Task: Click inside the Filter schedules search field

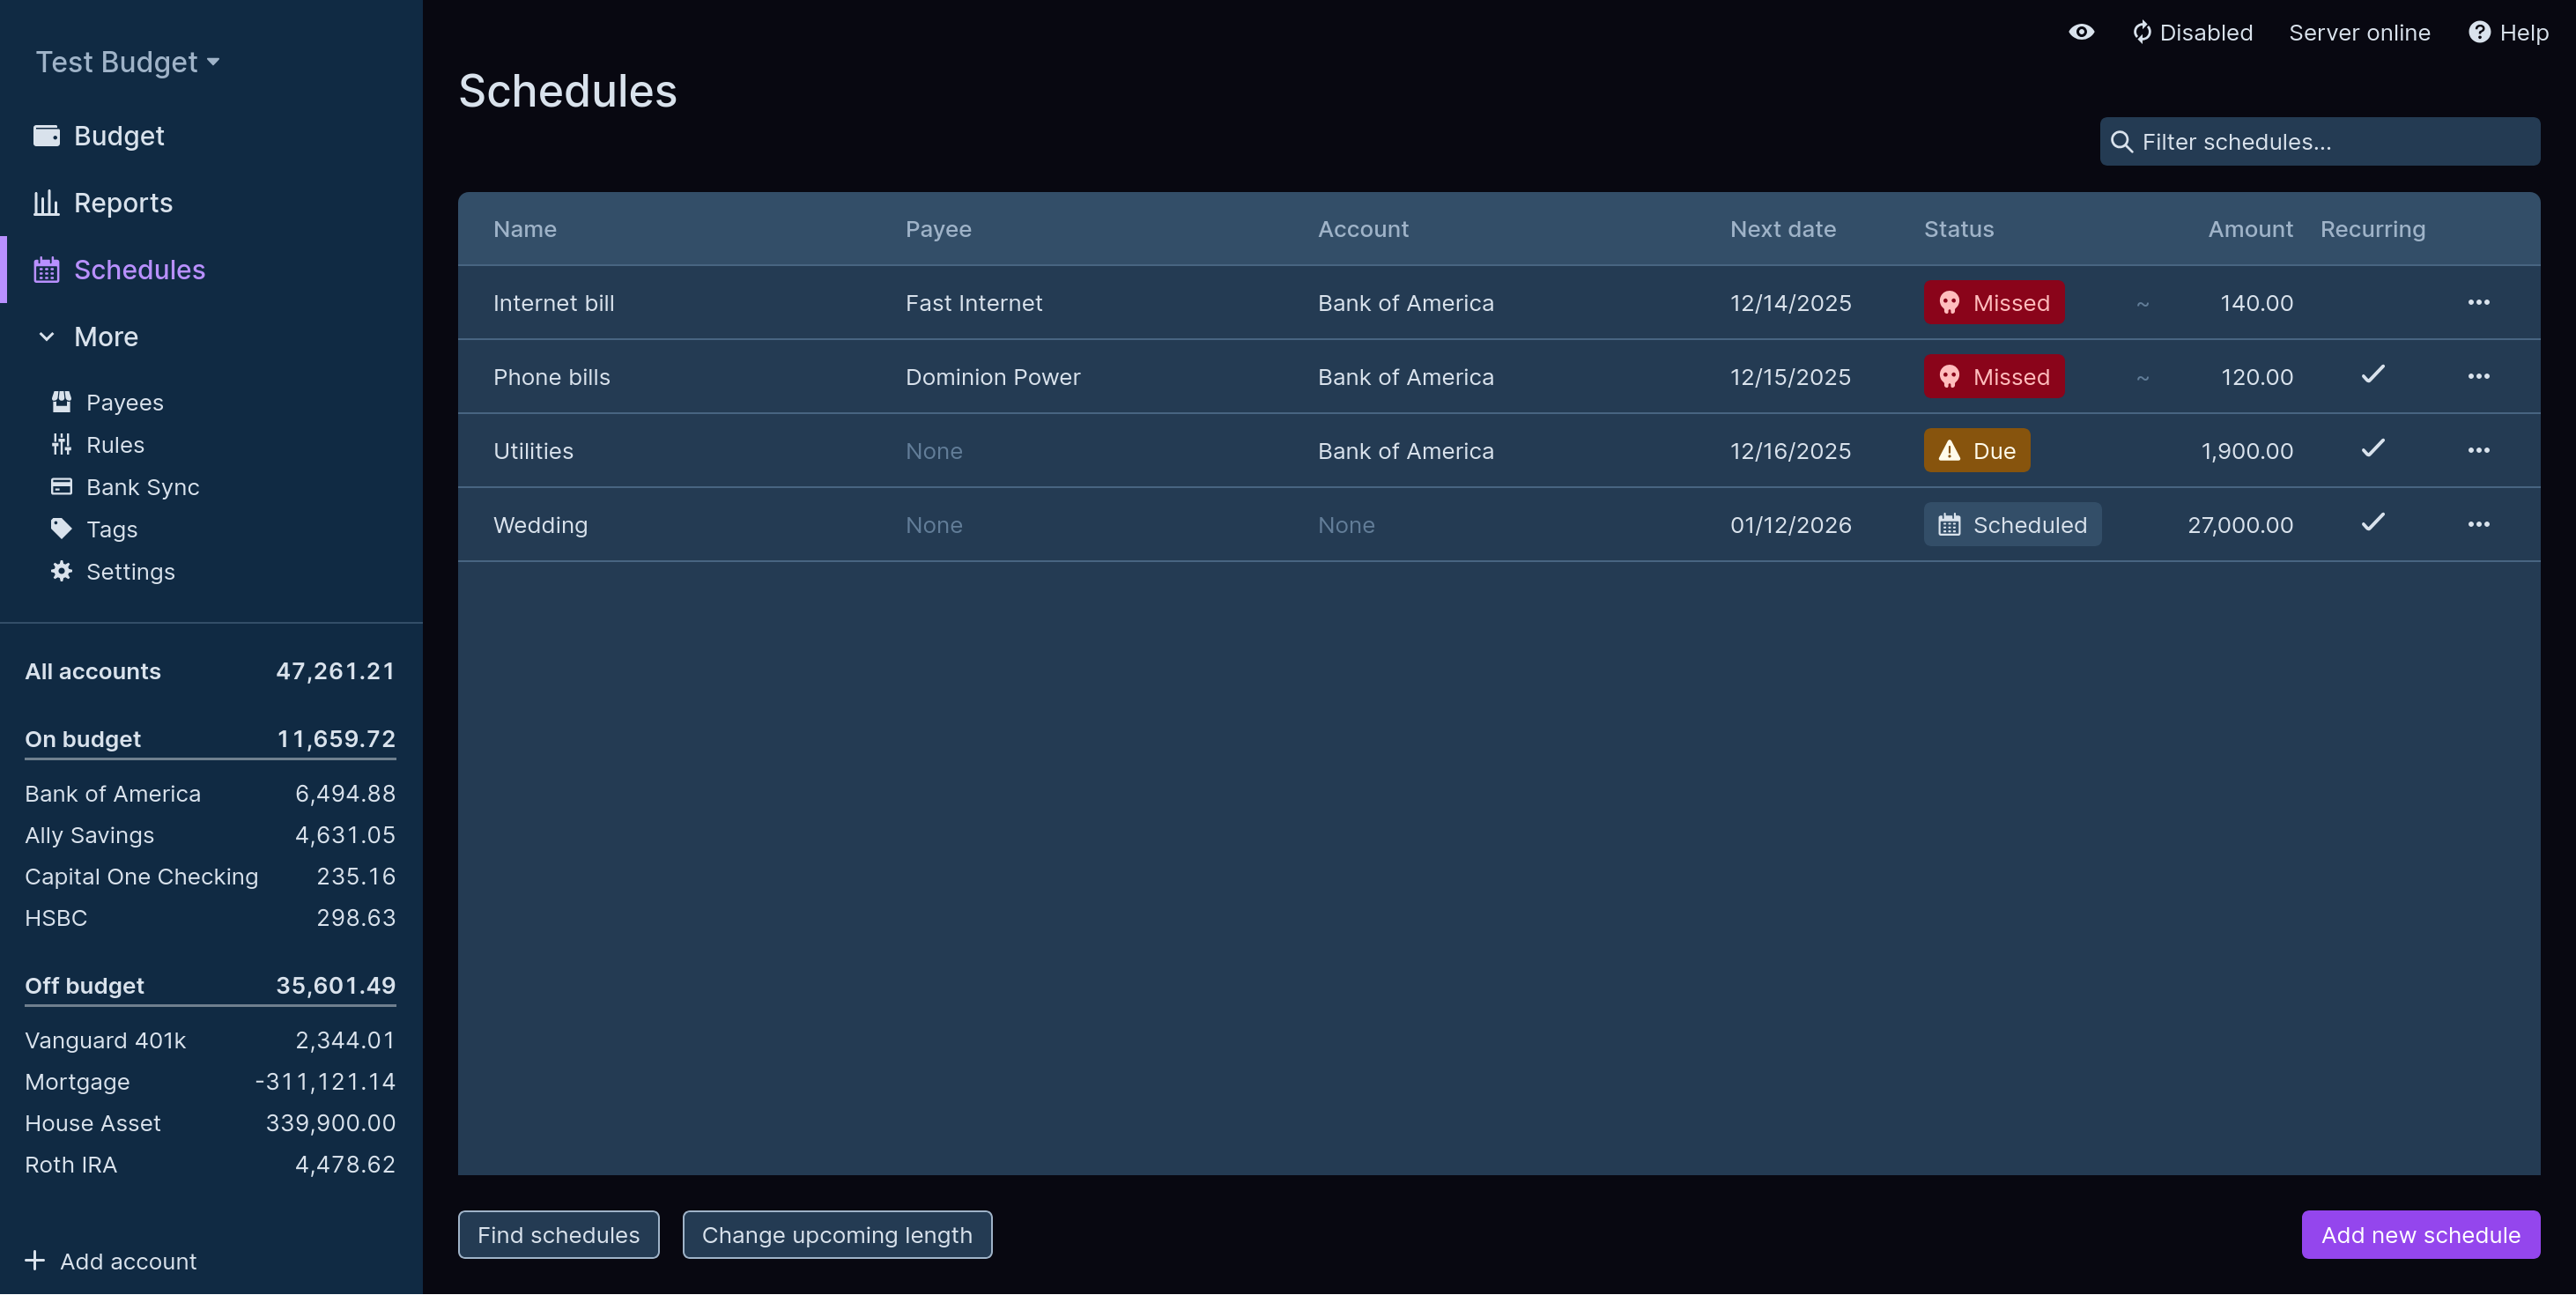Action: point(2320,141)
